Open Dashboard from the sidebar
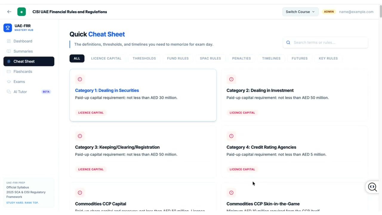The image size is (382, 215). (23, 41)
